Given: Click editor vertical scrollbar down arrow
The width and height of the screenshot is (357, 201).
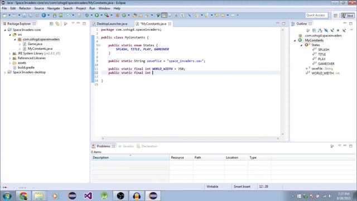Looking at the screenshot, I should [x=283, y=134].
